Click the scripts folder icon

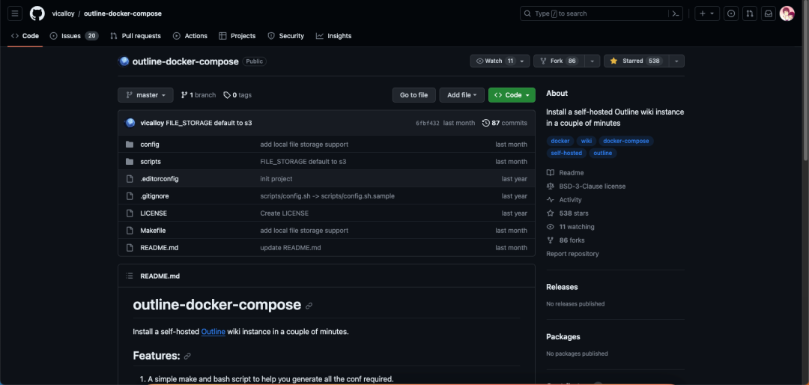[x=130, y=162]
